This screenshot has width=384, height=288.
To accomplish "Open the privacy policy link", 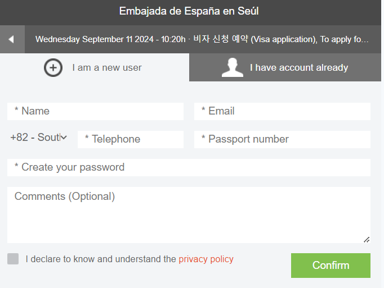I will pyautogui.click(x=206, y=259).
